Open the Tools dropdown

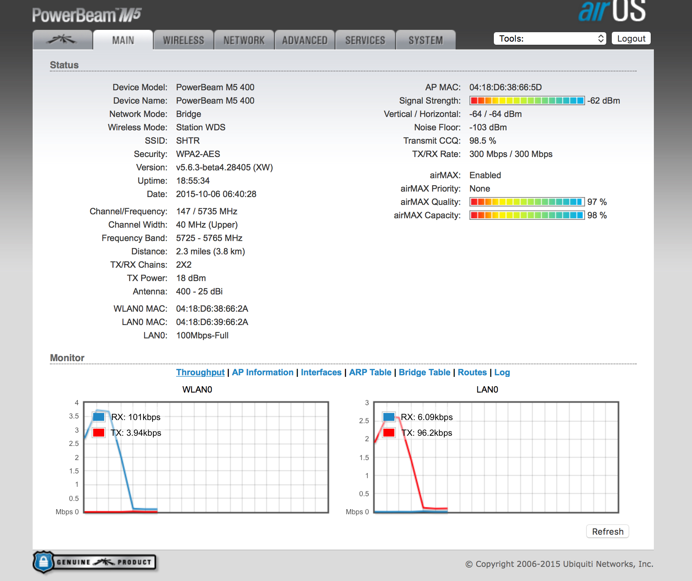(x=550, y=38)
